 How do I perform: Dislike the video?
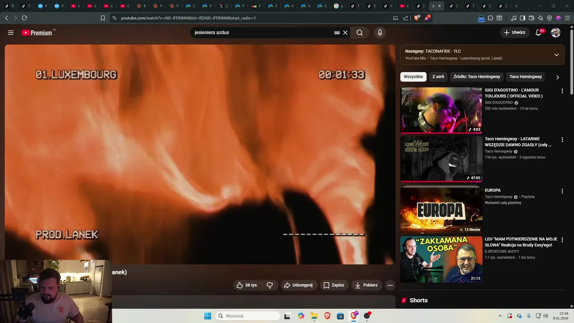pos(270,285)
